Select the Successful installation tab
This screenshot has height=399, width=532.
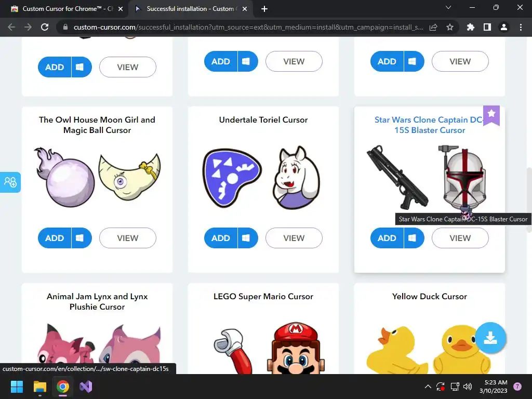tap(191, 9)
